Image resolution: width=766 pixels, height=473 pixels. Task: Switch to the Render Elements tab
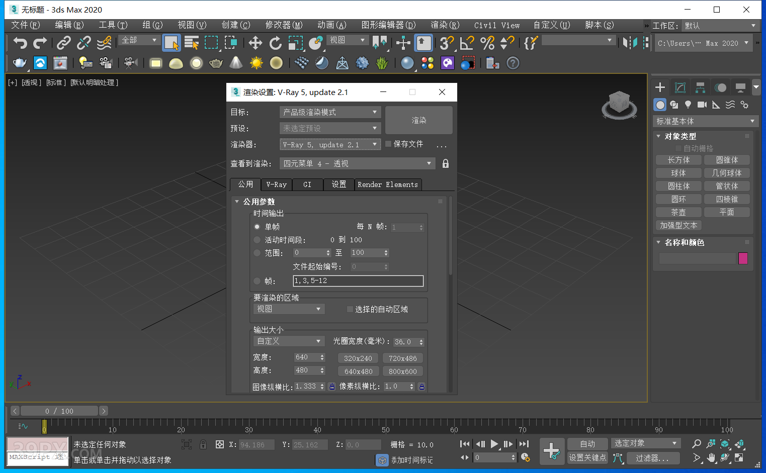pyautogui.click(x=388, y=184)
